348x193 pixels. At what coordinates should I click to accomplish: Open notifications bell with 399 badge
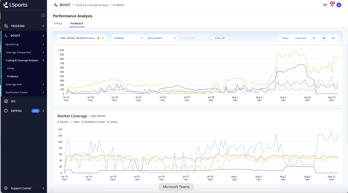tap(332, 5)
